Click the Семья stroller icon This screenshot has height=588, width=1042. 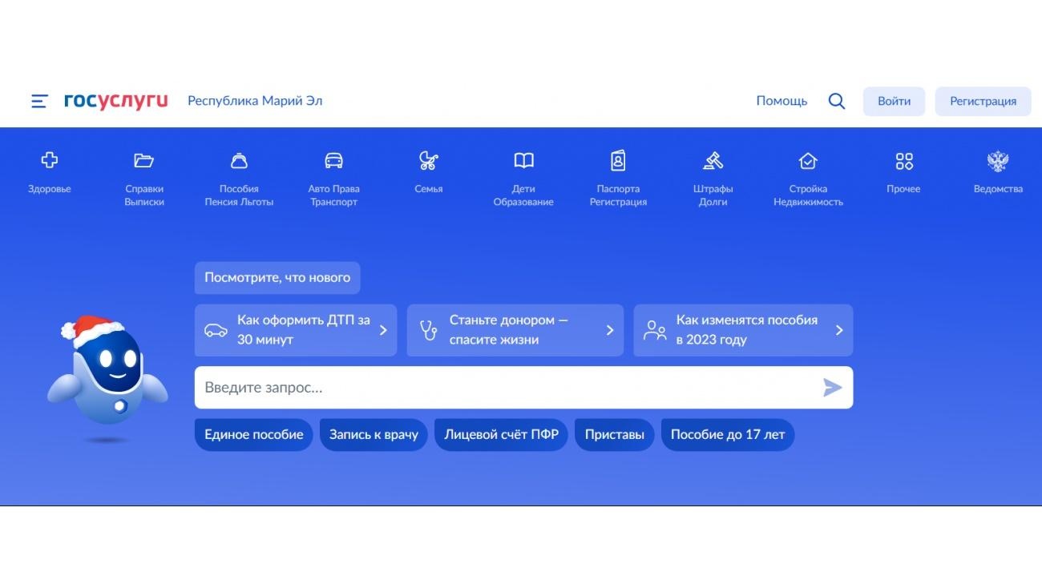[x=429, y=161]
